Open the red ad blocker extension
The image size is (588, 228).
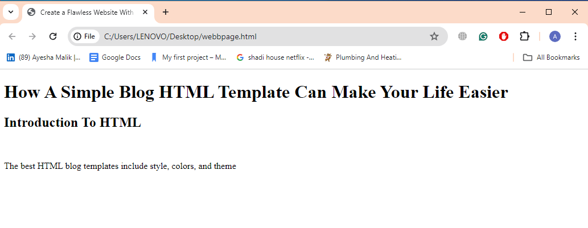click(504, 36)
